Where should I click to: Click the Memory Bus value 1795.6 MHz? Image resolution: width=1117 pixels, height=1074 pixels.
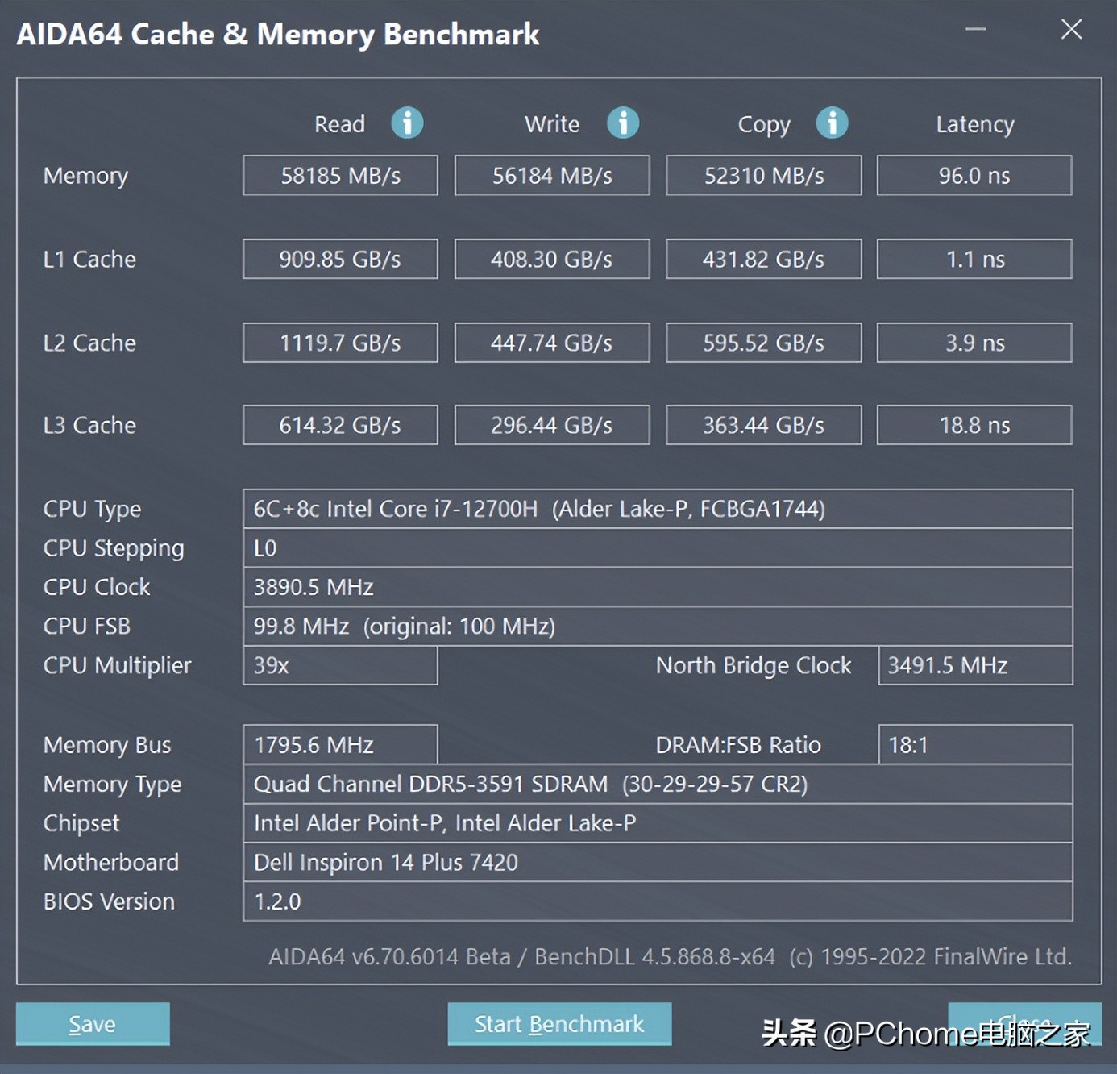(340, 744)
